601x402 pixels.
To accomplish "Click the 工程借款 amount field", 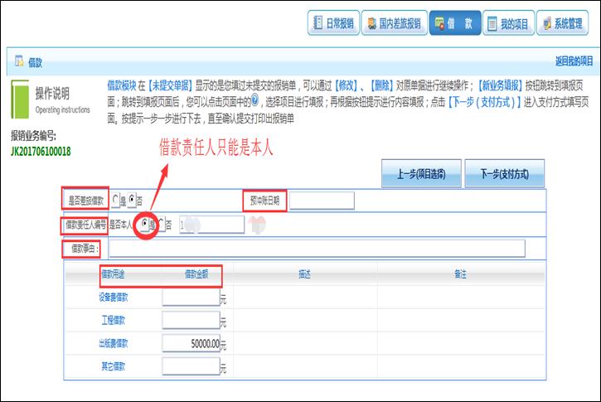I will tap(191, 321).
